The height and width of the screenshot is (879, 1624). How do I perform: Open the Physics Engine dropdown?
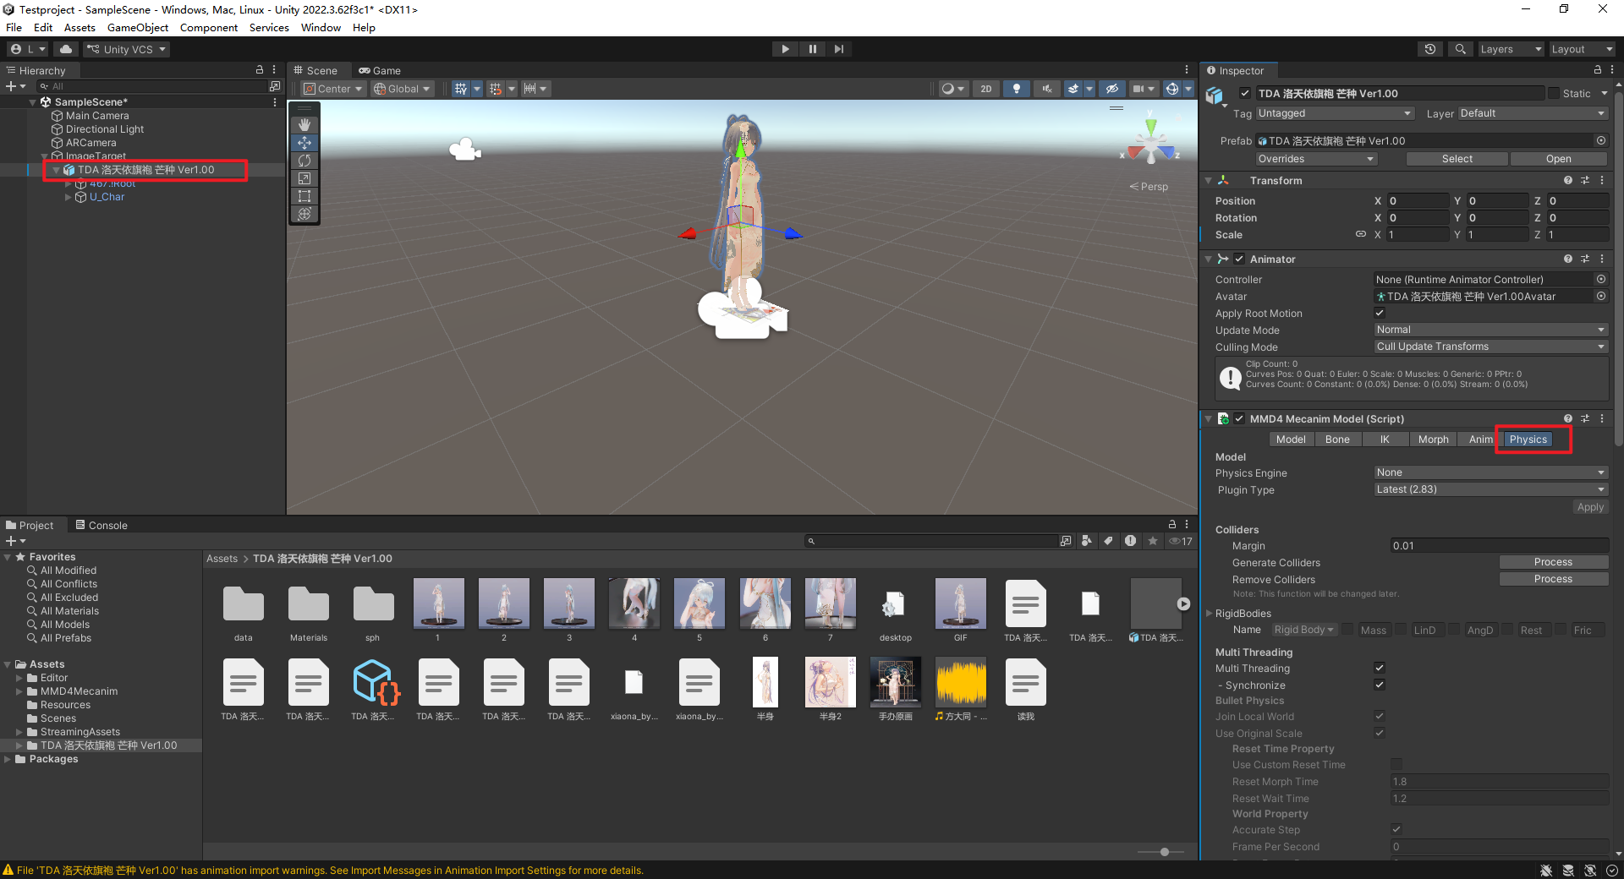1490,472
